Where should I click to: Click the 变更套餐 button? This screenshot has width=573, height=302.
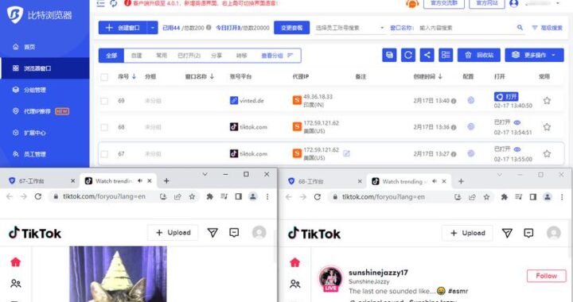[x=291, y=28]
